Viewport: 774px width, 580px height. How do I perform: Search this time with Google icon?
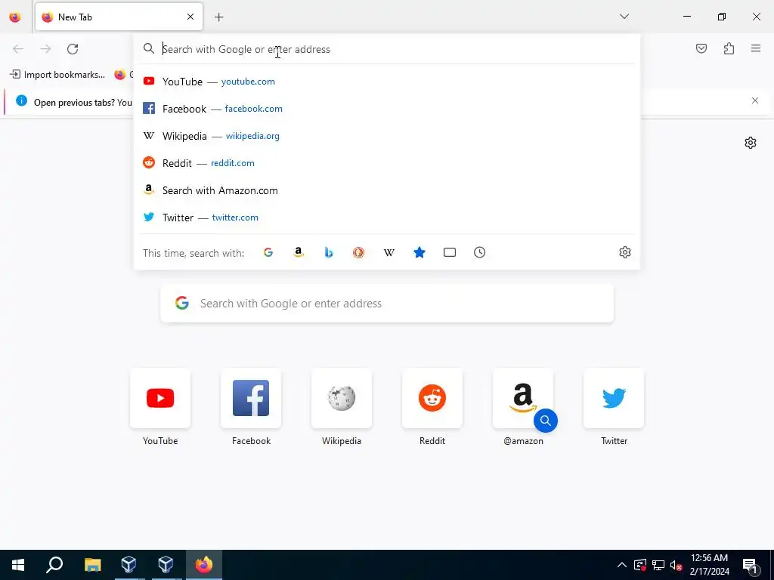click(268, 252)
